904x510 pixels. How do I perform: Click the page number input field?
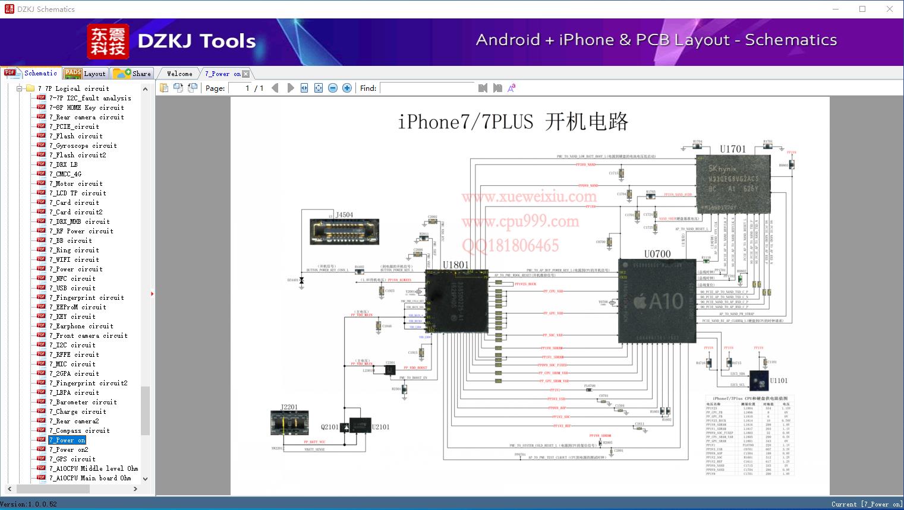(240, 88)
